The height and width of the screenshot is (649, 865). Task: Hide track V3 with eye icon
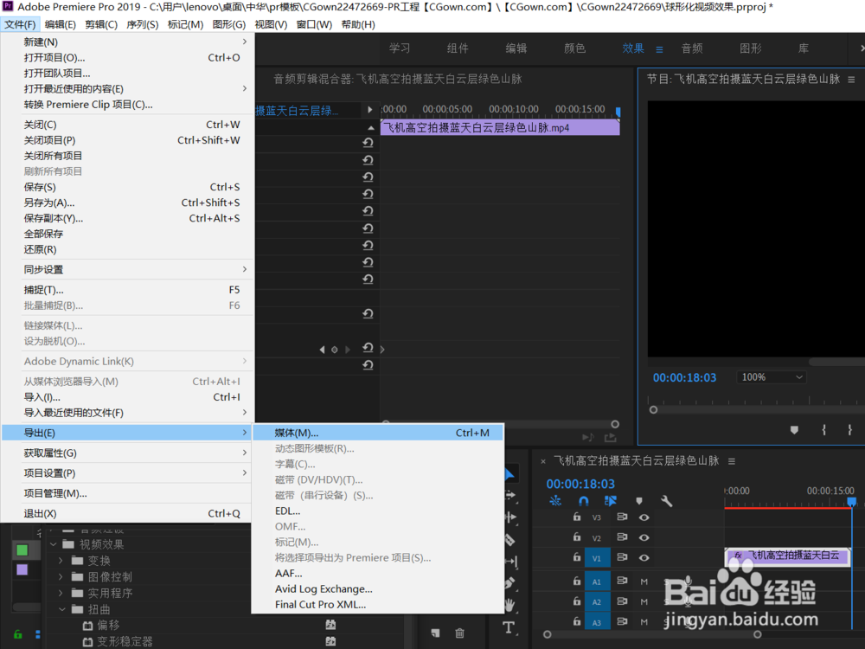click(644, 517)
